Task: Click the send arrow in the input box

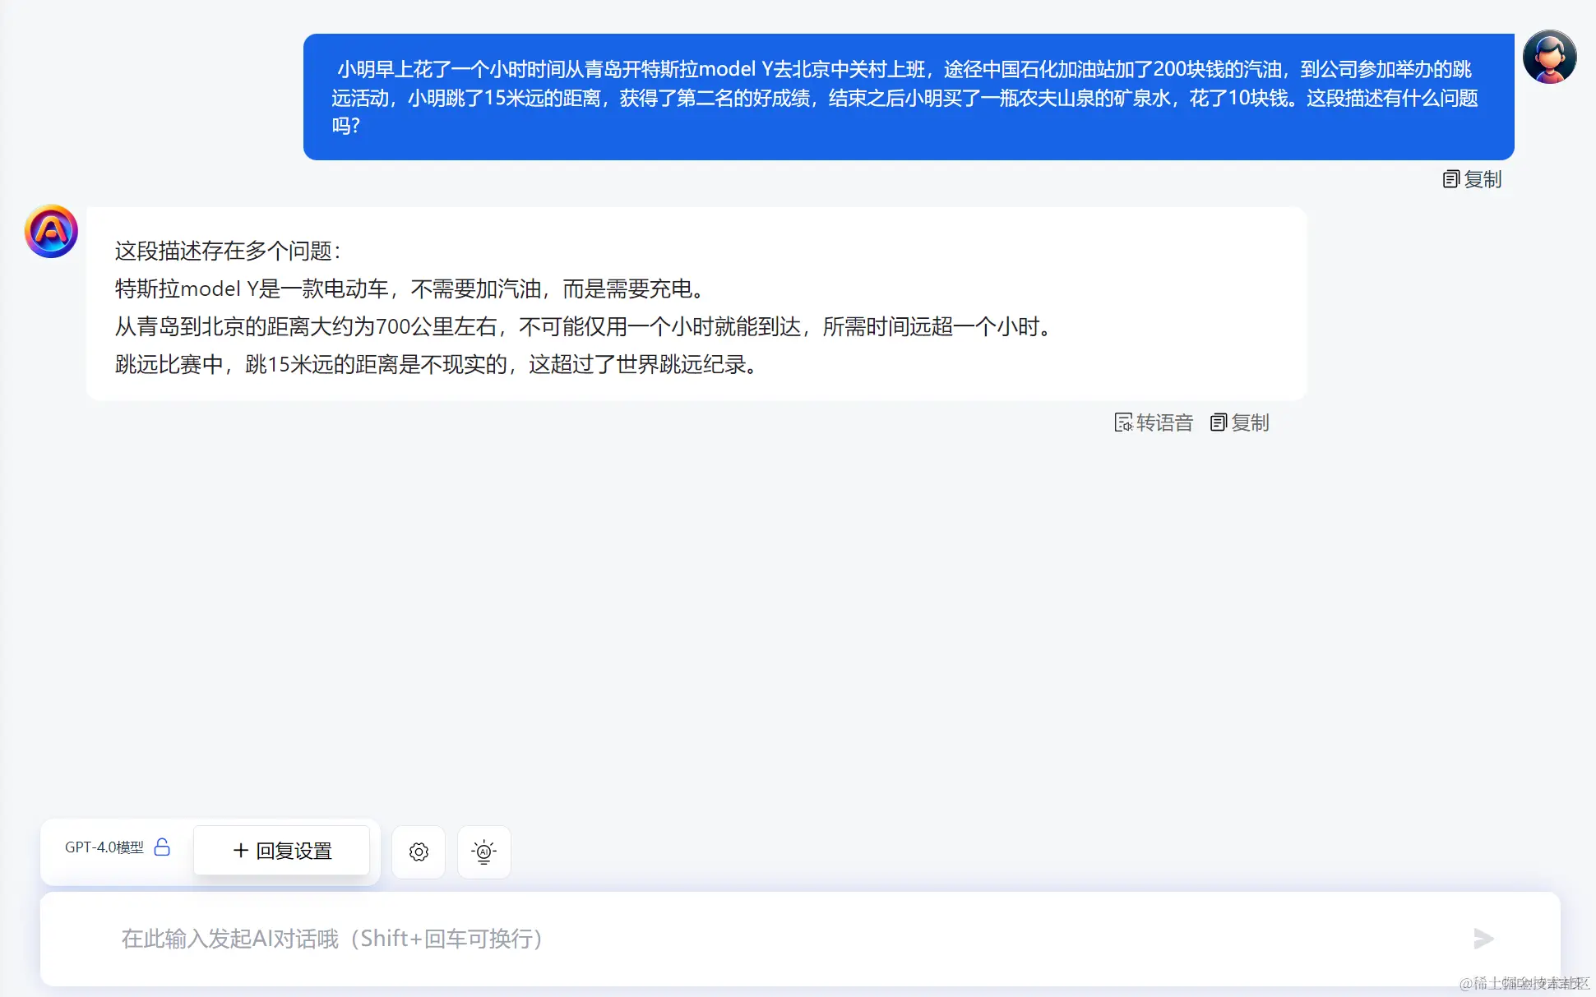Action: [x=1485, y=939]
